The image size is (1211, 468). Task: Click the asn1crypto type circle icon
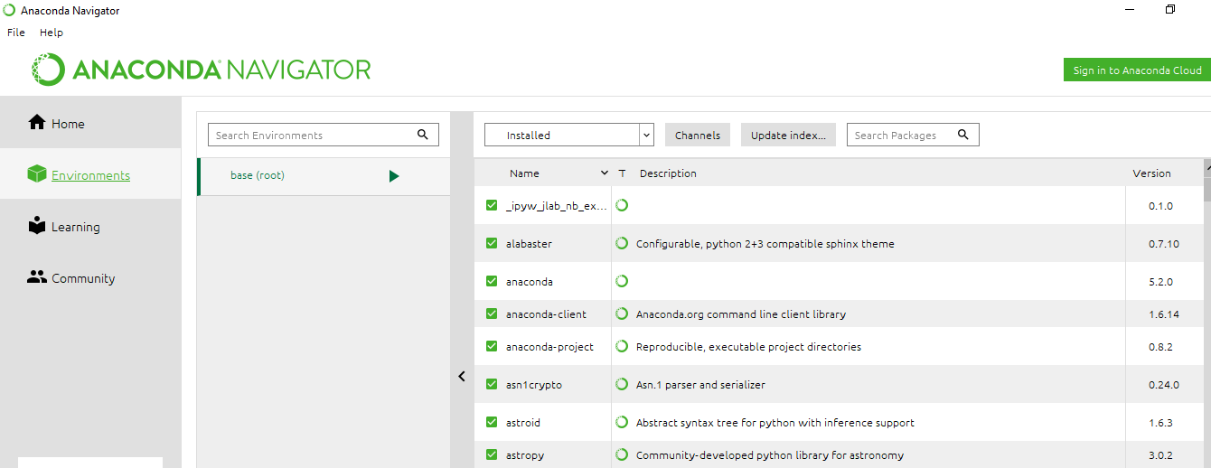coord(622,384)
